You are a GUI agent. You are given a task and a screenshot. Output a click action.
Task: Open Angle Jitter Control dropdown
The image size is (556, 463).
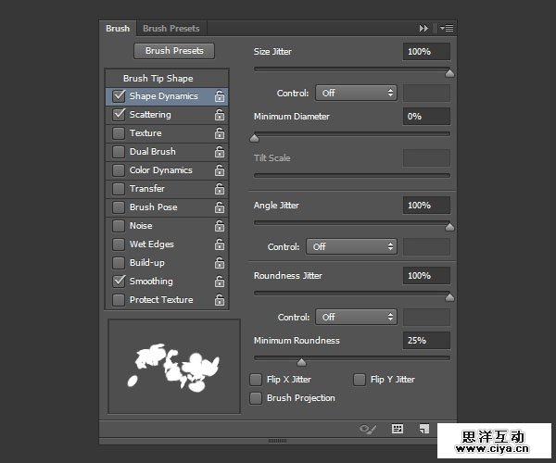coord(351,246)
